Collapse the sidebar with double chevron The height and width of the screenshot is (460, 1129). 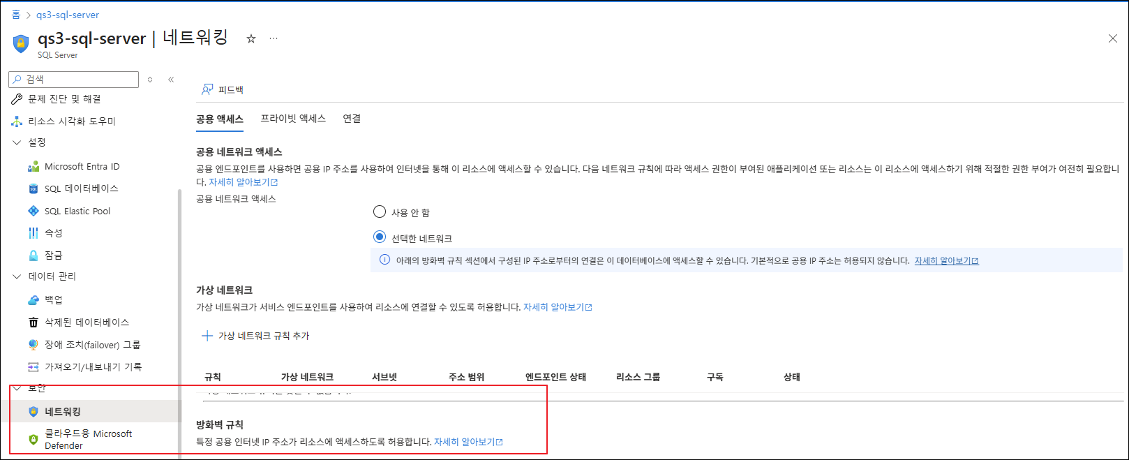(x=171, y=80)
